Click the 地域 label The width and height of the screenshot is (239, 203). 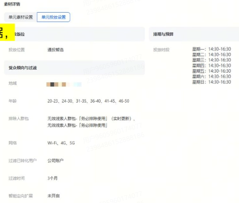tap(13, 83)
